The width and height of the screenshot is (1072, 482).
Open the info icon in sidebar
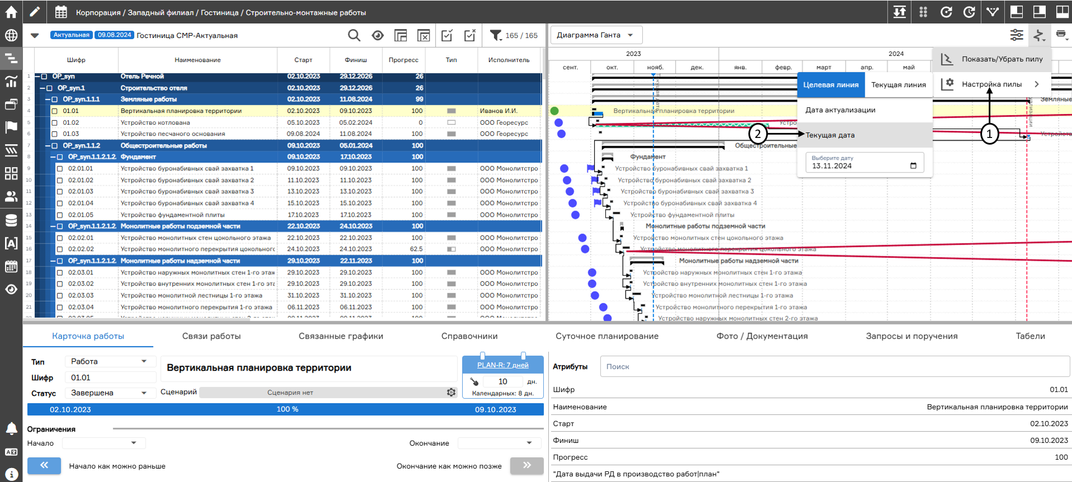[11, 474]
